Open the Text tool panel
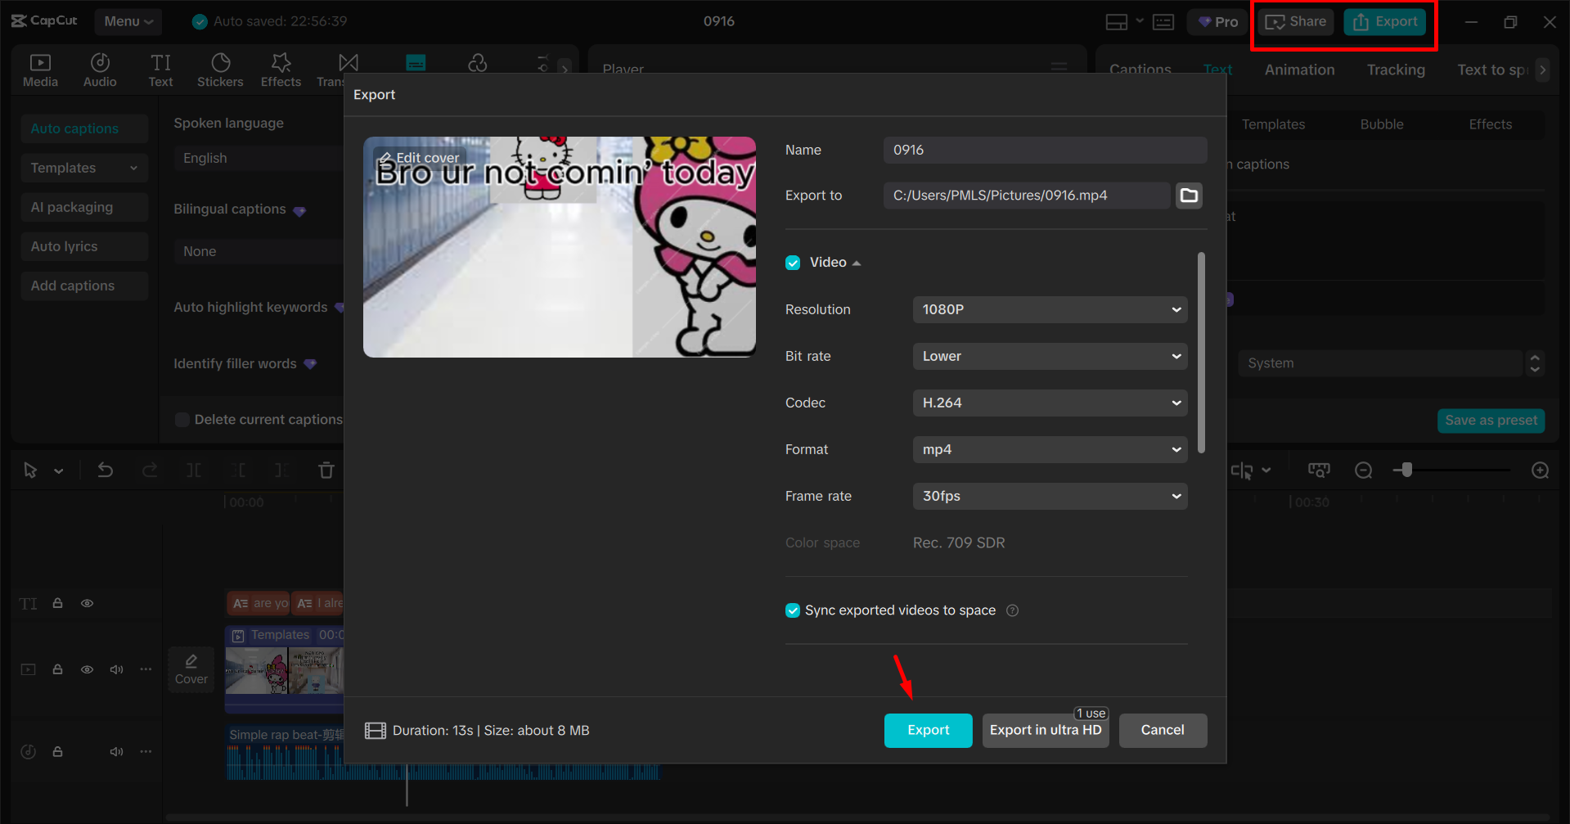 coord(160,70)
